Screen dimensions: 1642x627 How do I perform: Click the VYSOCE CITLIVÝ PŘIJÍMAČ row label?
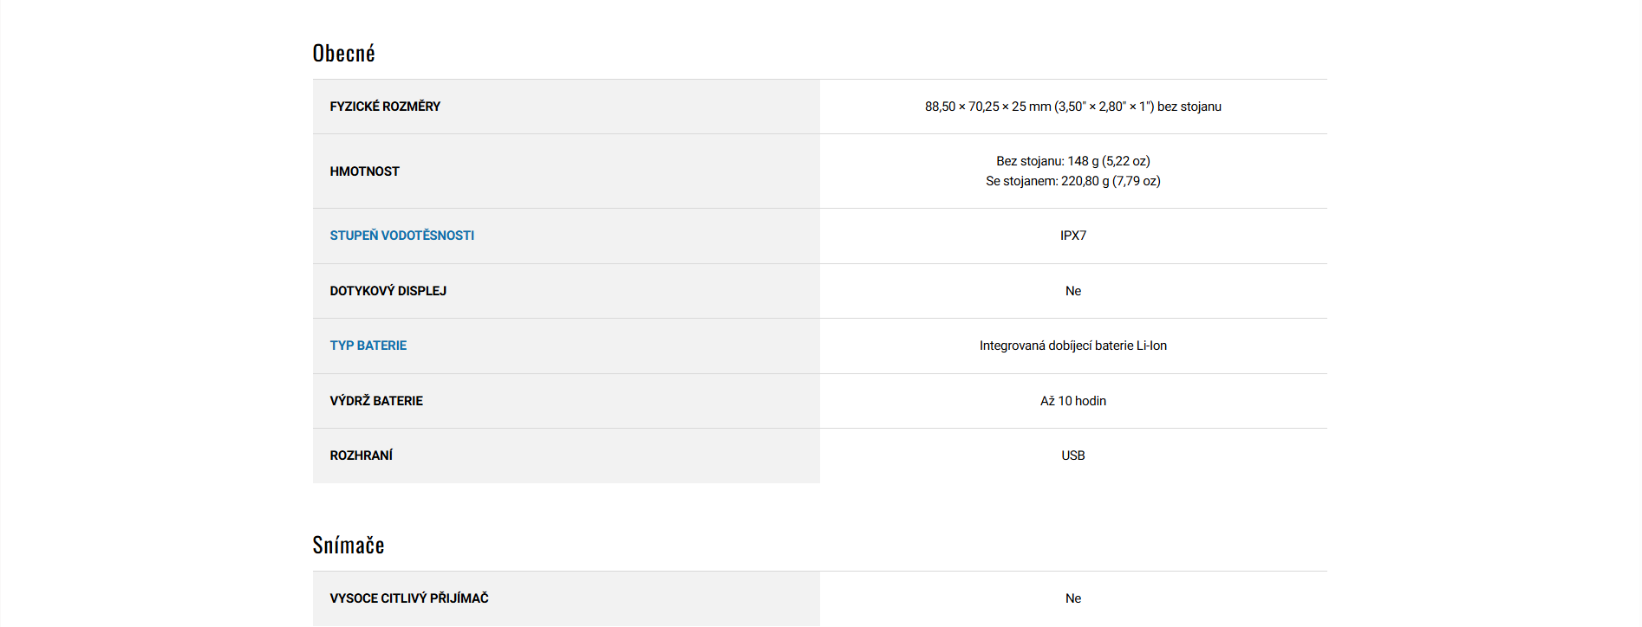pyautogui.click(x=408, y=598)
